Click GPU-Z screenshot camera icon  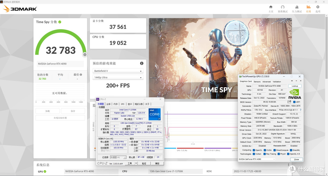click(292, 81)
